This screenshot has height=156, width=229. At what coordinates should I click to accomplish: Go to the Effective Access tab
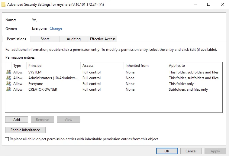pos(103,39)
